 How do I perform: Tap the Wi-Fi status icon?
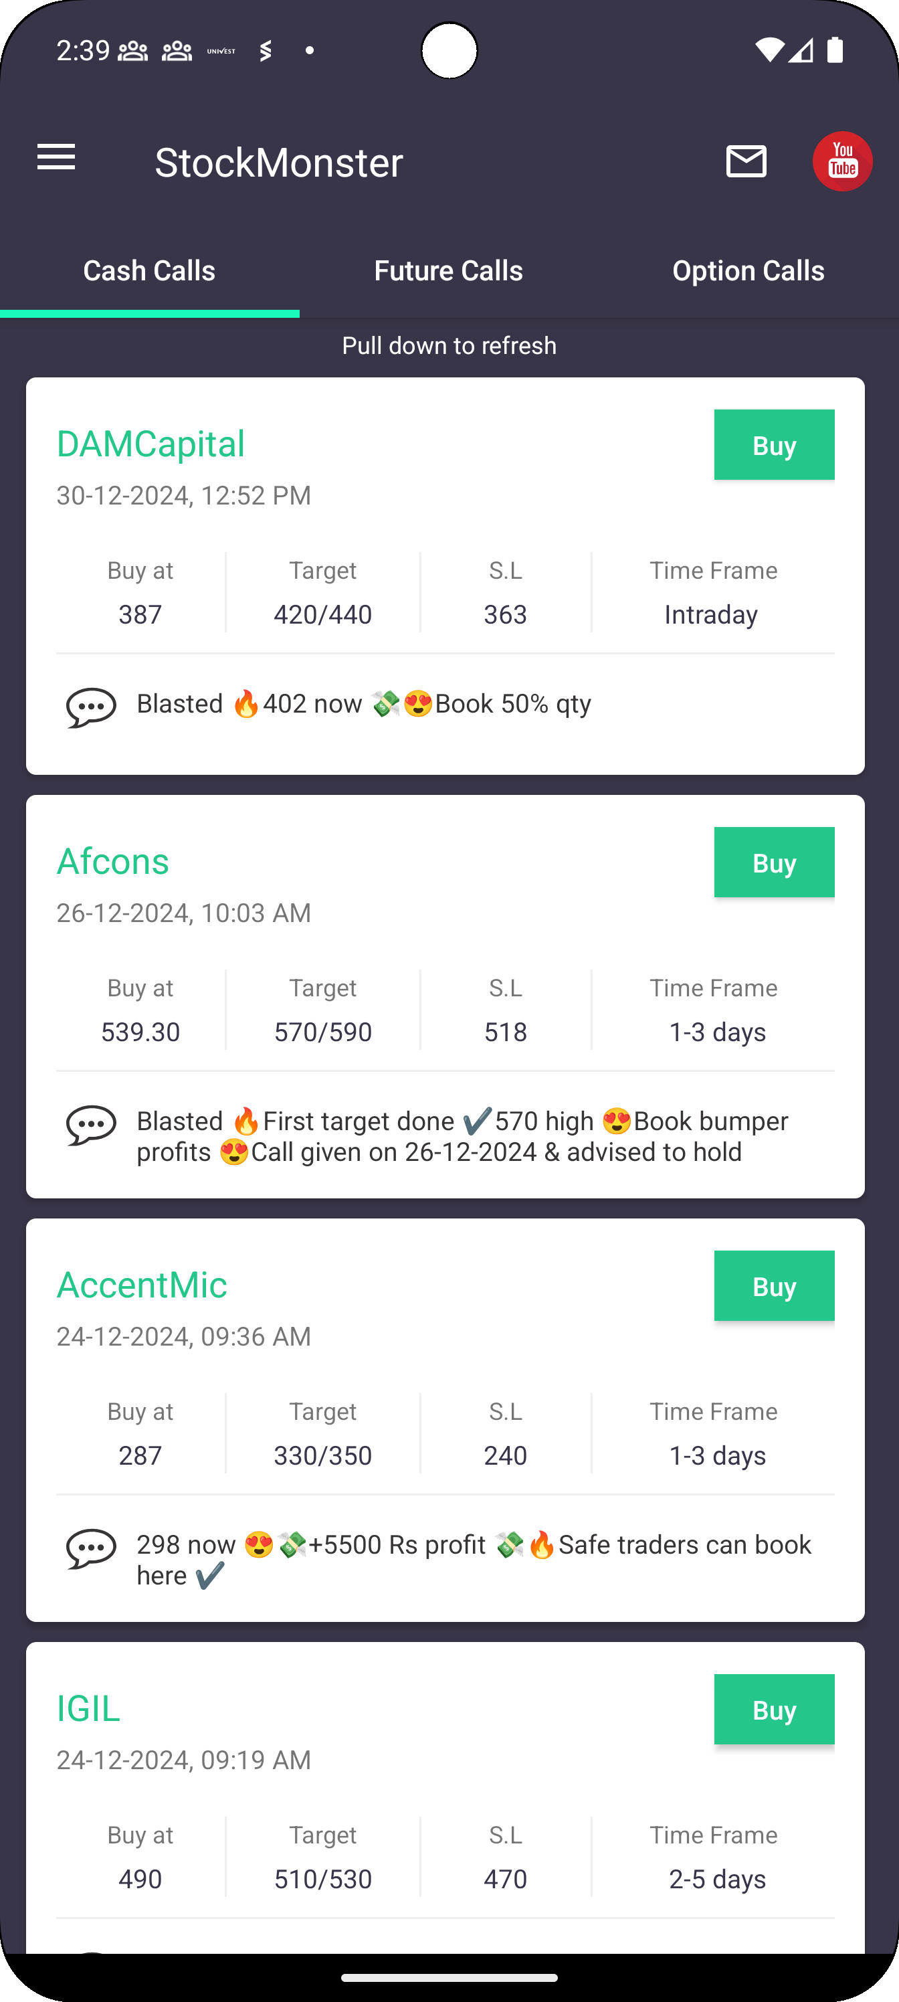pyautogui.click(x=769, y=50)
